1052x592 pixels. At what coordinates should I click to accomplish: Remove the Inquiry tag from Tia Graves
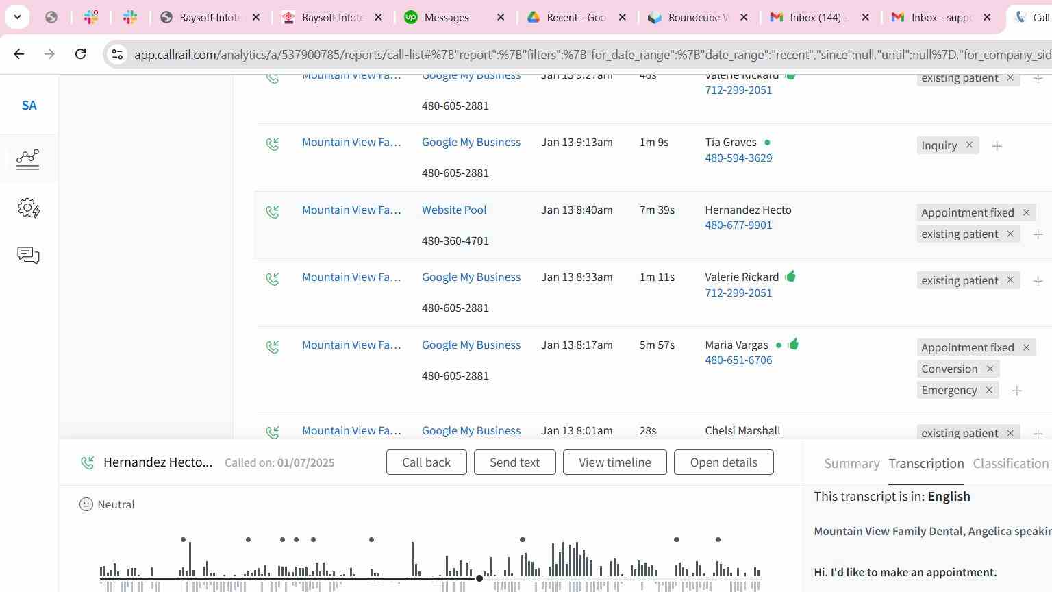pos(969,145)
